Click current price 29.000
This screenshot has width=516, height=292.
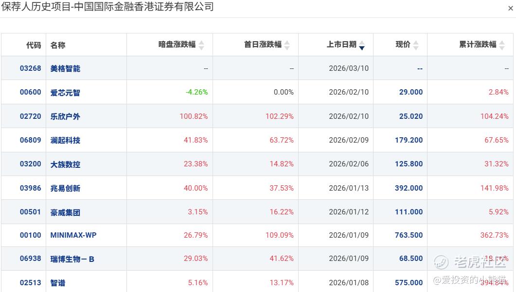click(411, 92)
